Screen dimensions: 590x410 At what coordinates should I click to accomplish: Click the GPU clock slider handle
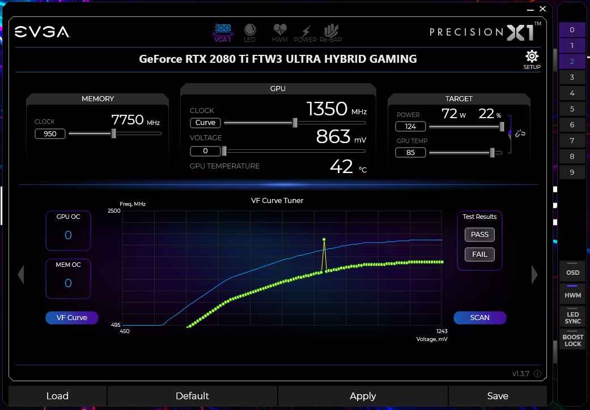(295, 122)
